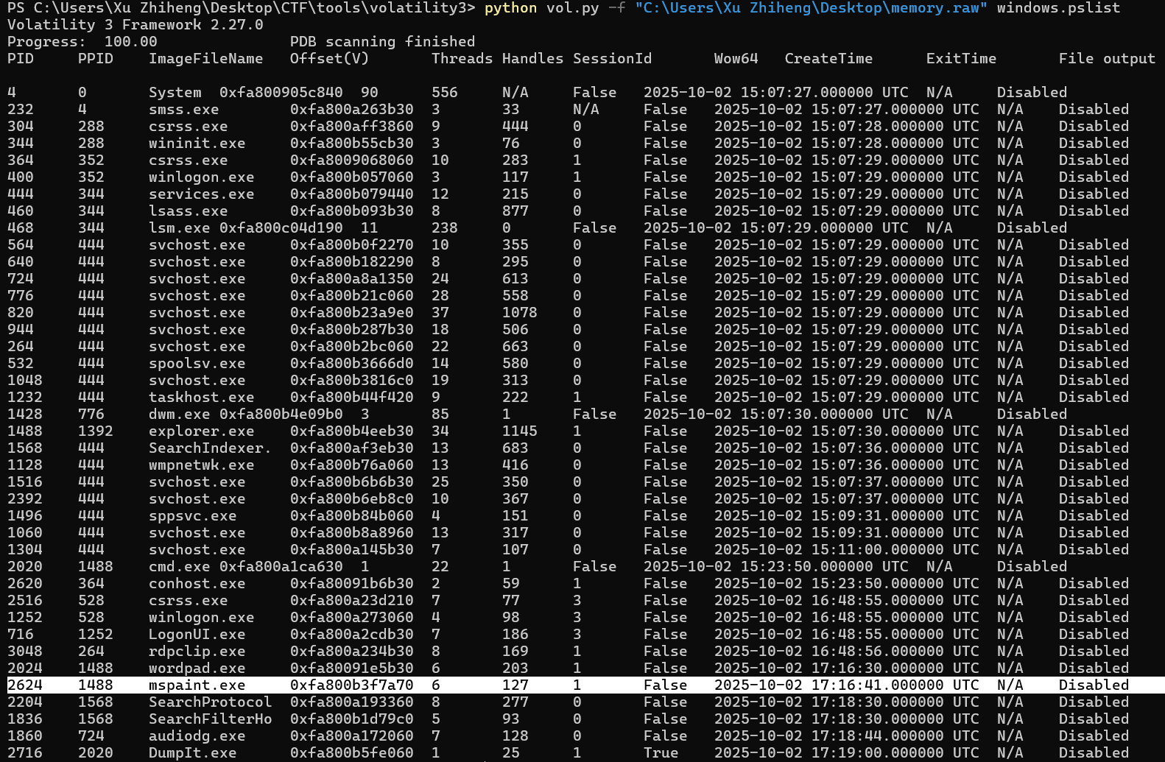The image size is (1165, 762).
Task: Select the ImageFileName column header
Action: 205,59
